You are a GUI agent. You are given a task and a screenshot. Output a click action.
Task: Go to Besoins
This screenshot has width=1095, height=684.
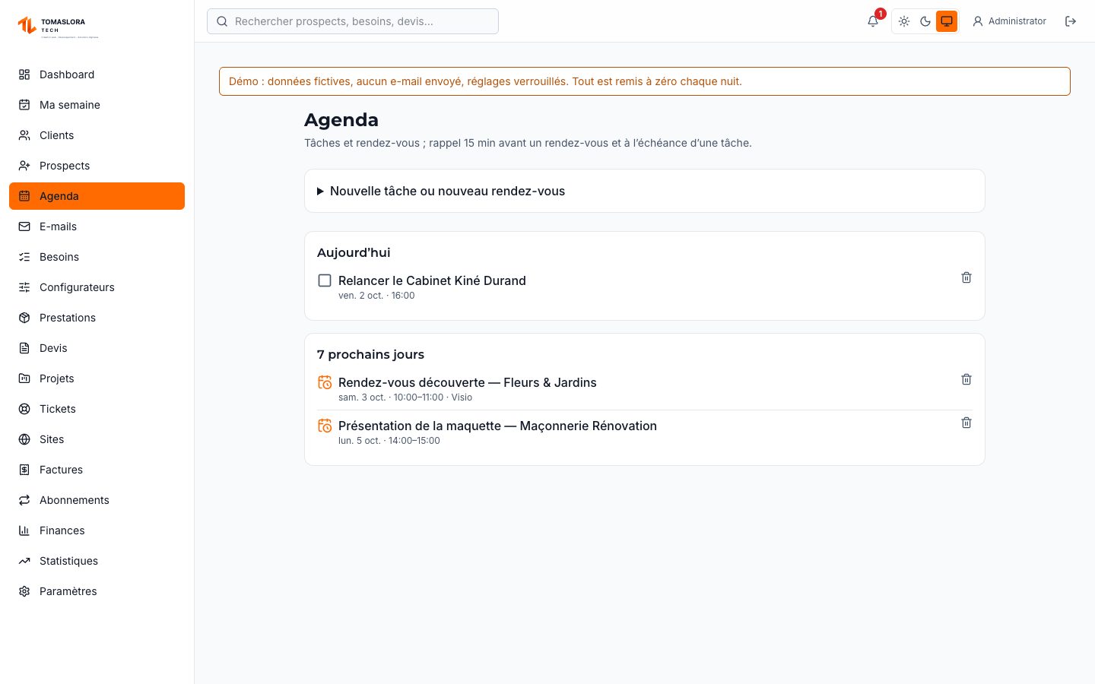click(97, 257)
